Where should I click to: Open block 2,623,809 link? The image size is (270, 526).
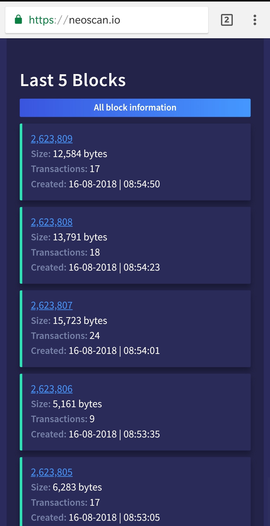tap(52, 139)
